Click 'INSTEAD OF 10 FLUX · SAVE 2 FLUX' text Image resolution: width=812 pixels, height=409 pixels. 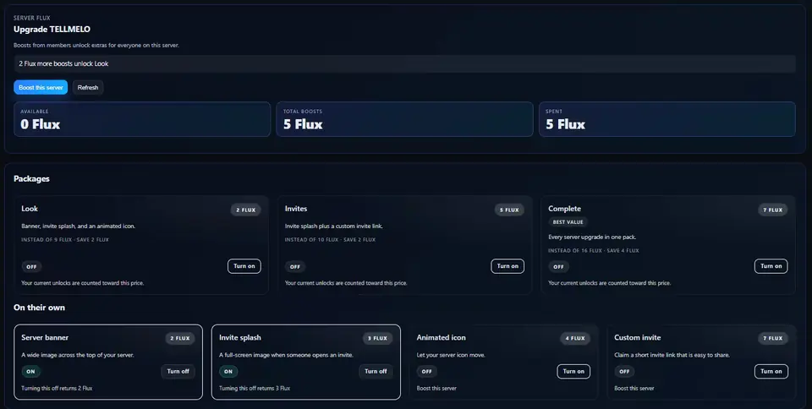pyautogui.click(x=330, y=240)
